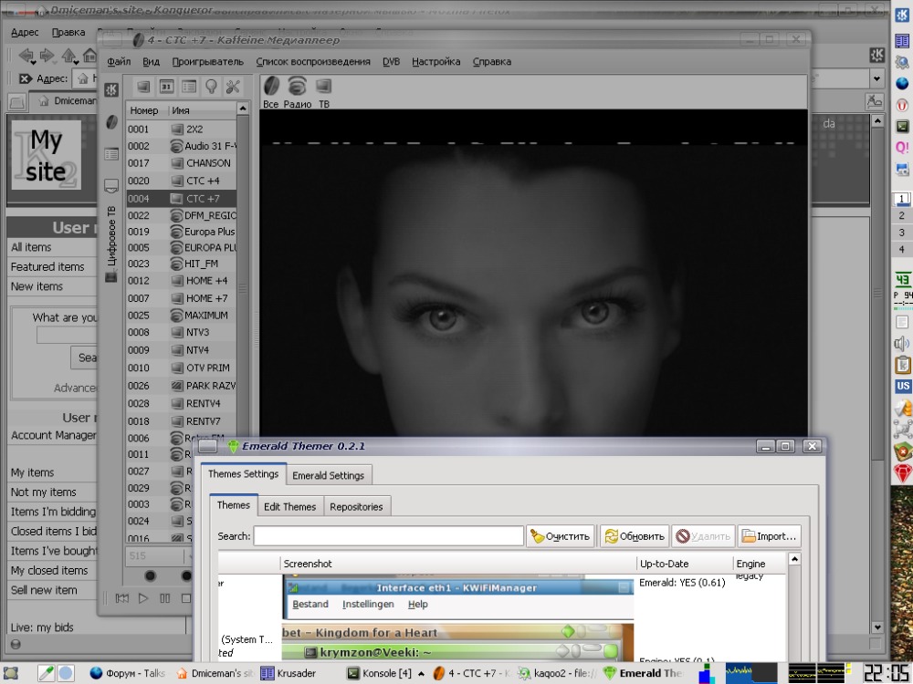The image size is (913, 684).
Task: Sort by the Up-to-Date column header
Action: coord(685,564)
